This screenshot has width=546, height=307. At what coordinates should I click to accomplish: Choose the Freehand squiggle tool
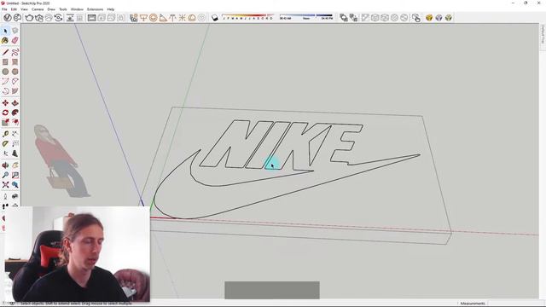[15, 53]
